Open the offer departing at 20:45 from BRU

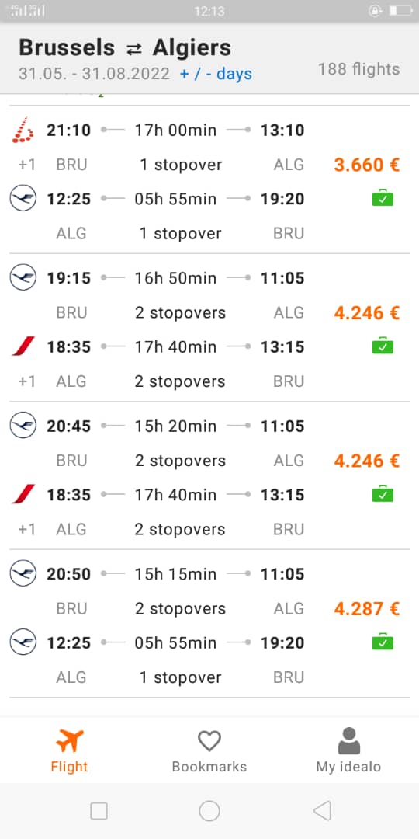[x=209, y=475]
